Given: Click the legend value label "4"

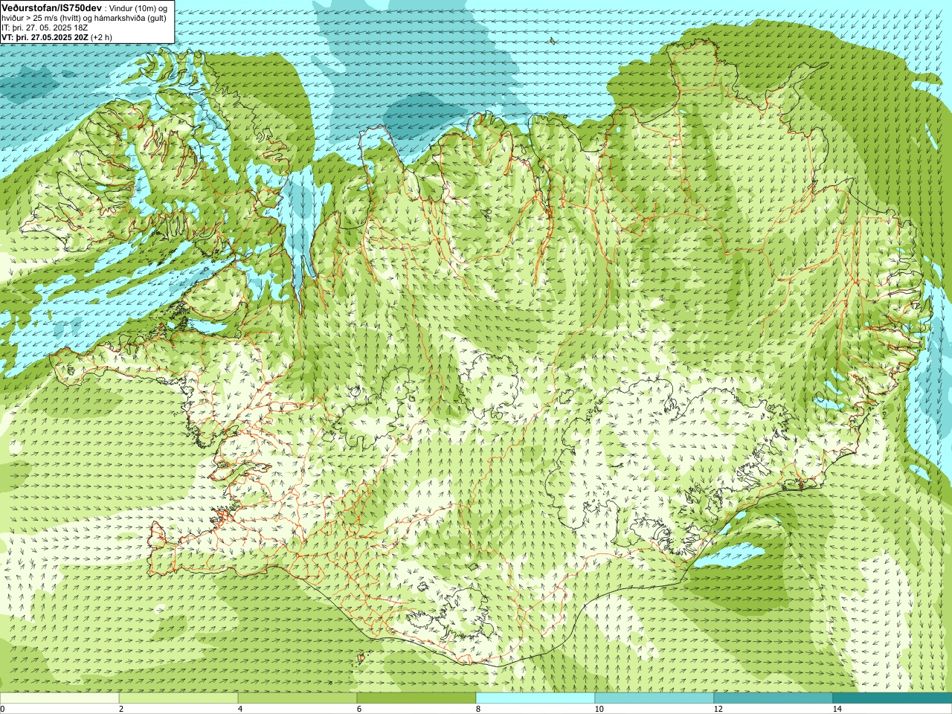Looking at the screenshot, I should coord(240,709).
